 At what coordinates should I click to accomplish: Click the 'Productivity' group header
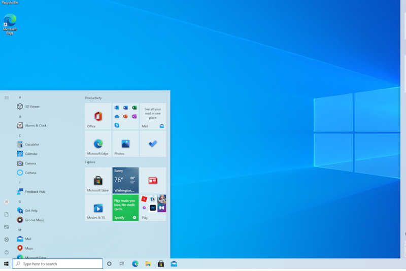coord(93,98)
